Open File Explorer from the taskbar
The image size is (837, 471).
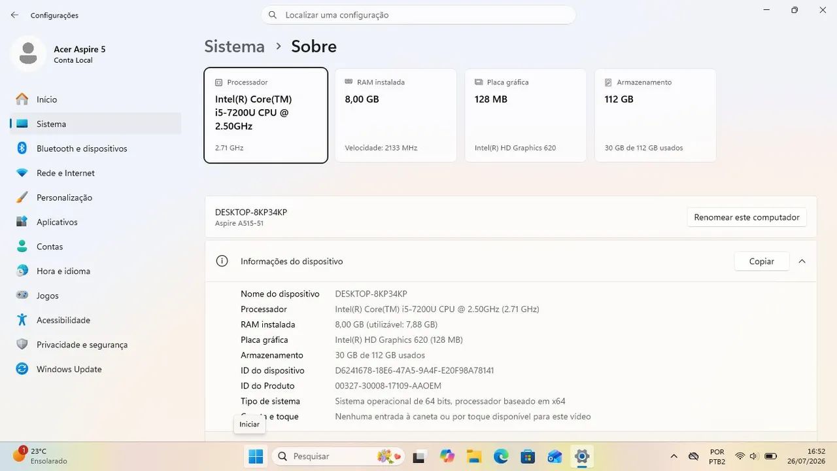coord(474,456)
